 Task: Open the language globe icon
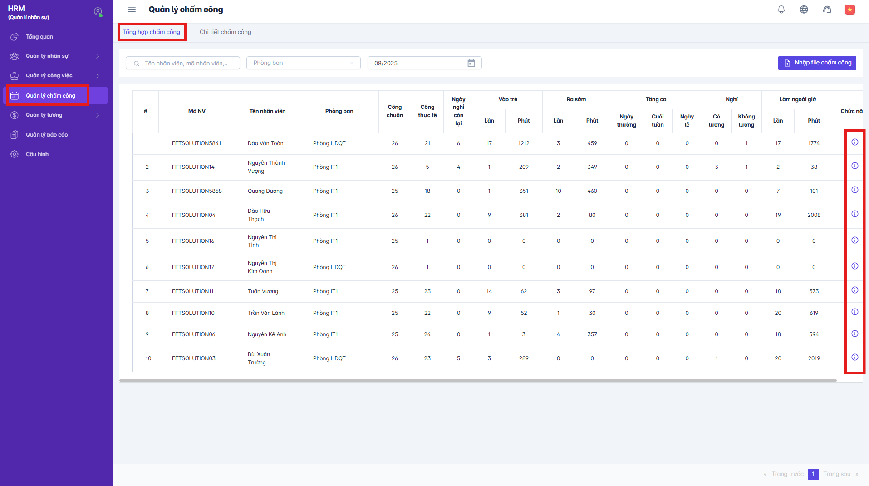(x=804, y=10)
